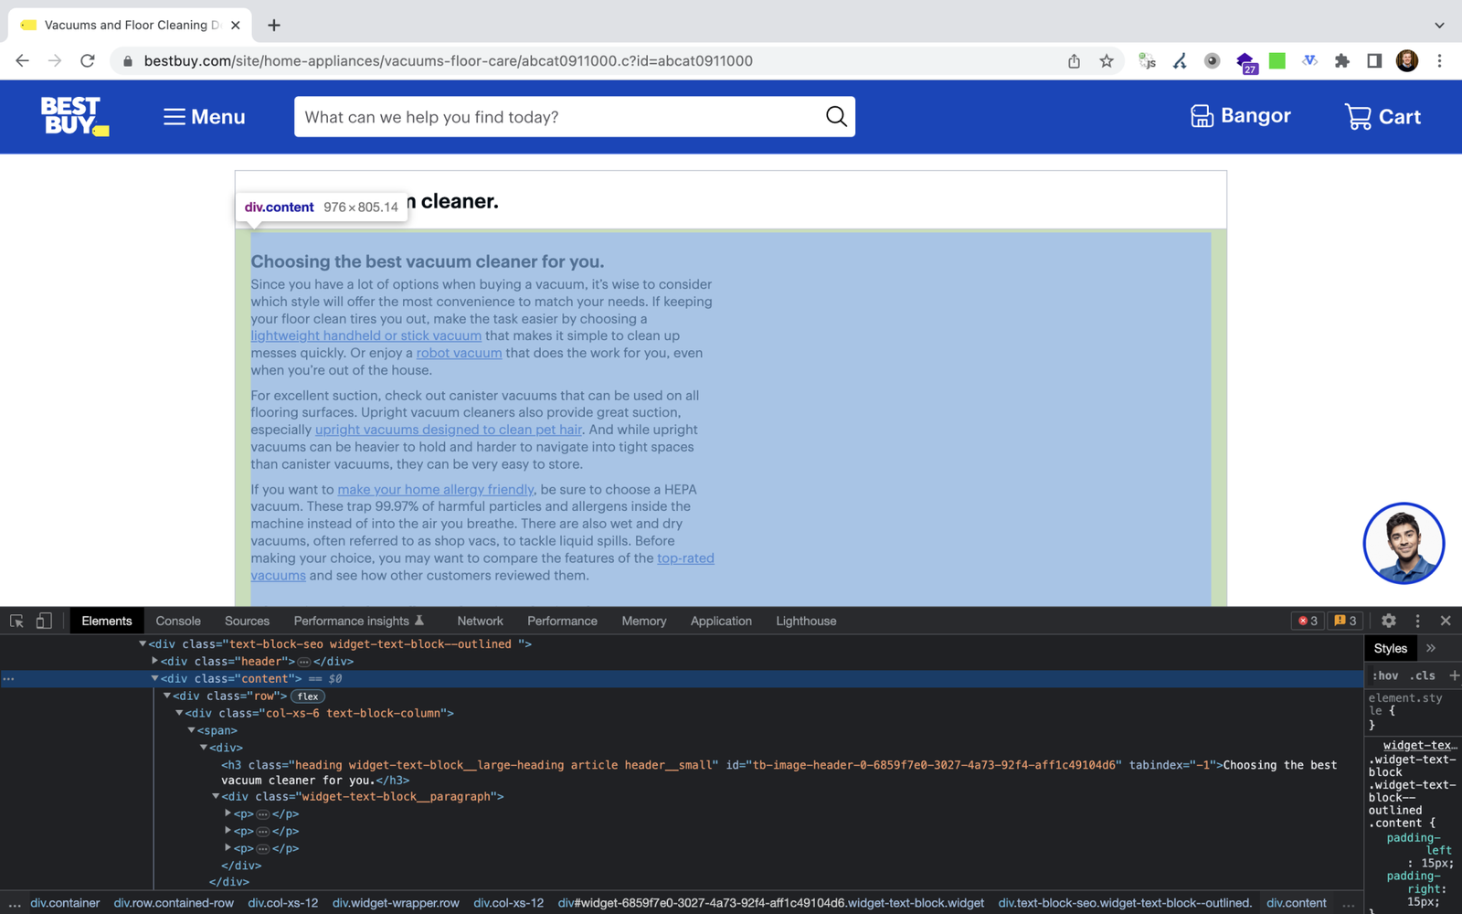The height and width of the screenshot is (914, 1462).
Task: Open the customize DevTools three-dot menu
Action: (x=1418, y=621)
